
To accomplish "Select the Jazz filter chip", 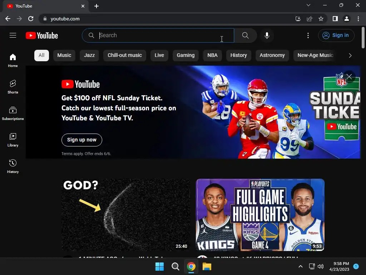I will tap(89, 56).
